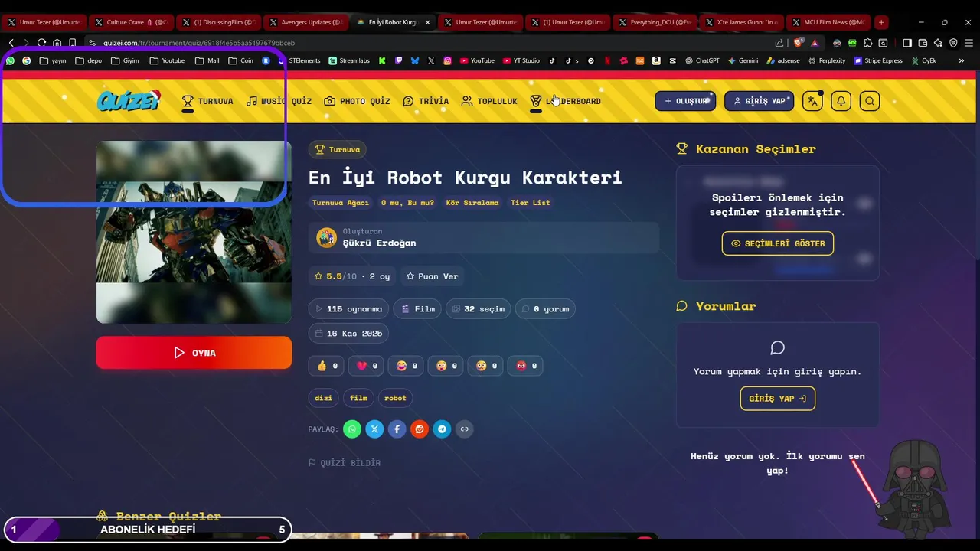Select the Kör Sıralama mode
The width and height of the screenshot is (980, 551).
[x=472, y=203]
